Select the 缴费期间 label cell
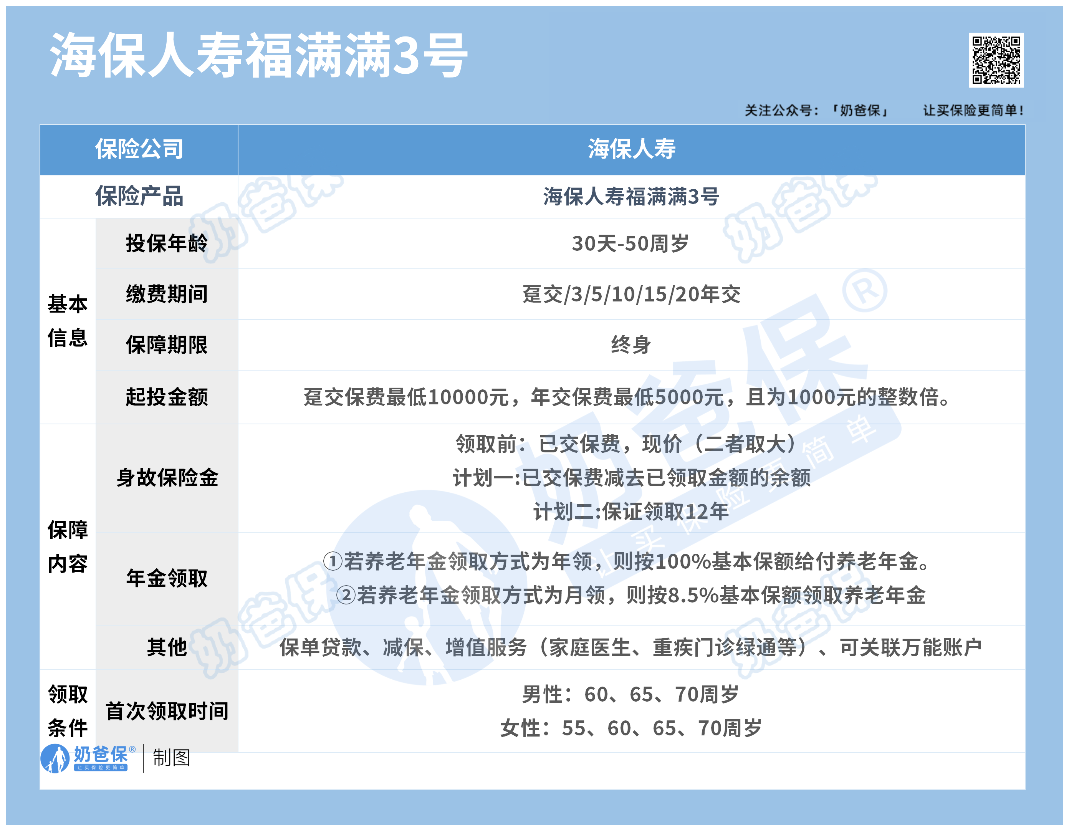 point(166,294)
